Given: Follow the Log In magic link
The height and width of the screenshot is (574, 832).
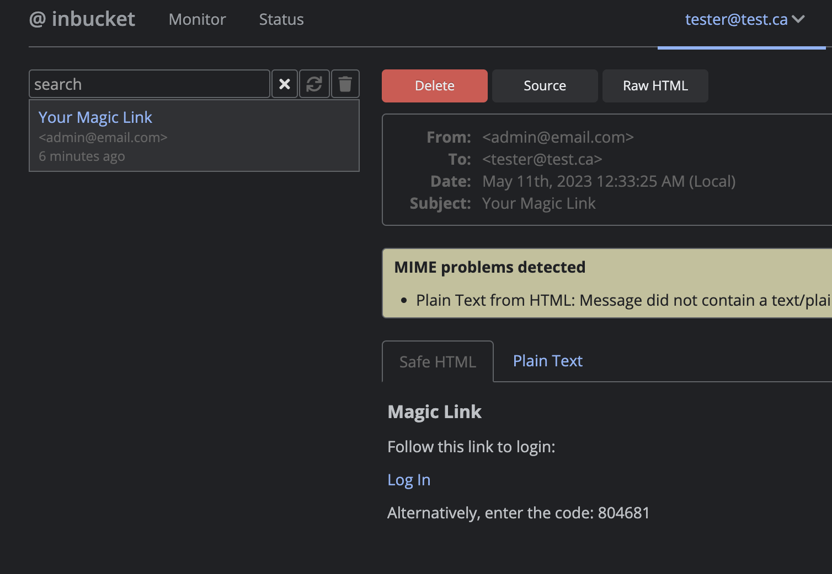Looking at the screenshot, I should (408, 479).
